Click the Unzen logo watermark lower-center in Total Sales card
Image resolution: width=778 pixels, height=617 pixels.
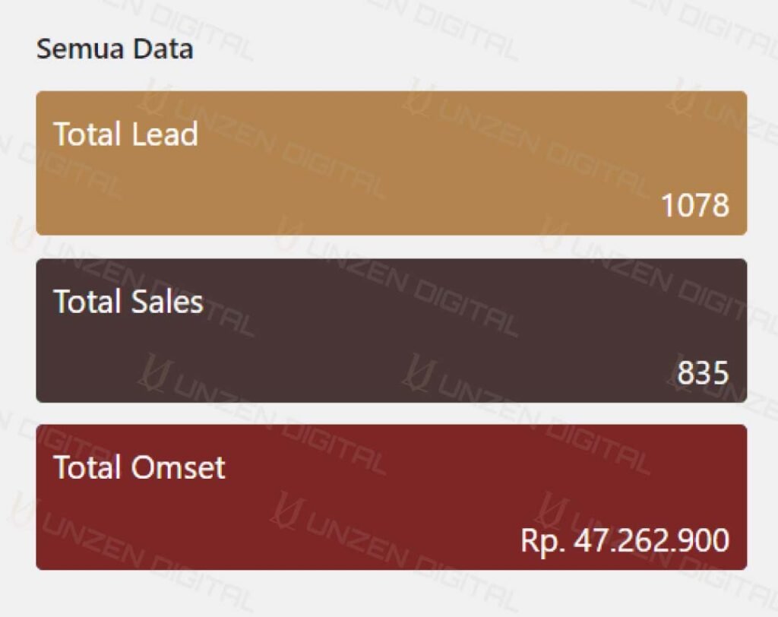[418, 372]
